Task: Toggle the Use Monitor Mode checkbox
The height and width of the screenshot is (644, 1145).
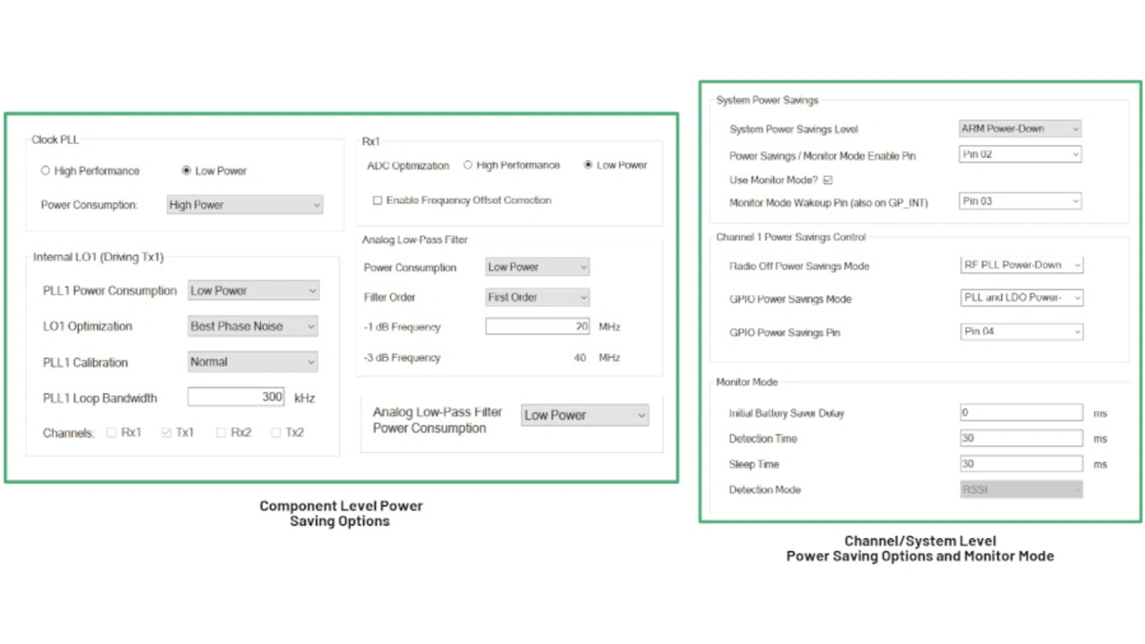Action: pyautogui.click(x=827, y=180)
